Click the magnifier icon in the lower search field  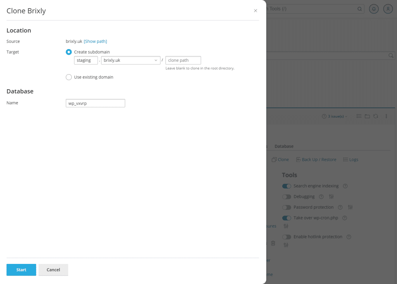pyautogui.click(x=391, y=56)
